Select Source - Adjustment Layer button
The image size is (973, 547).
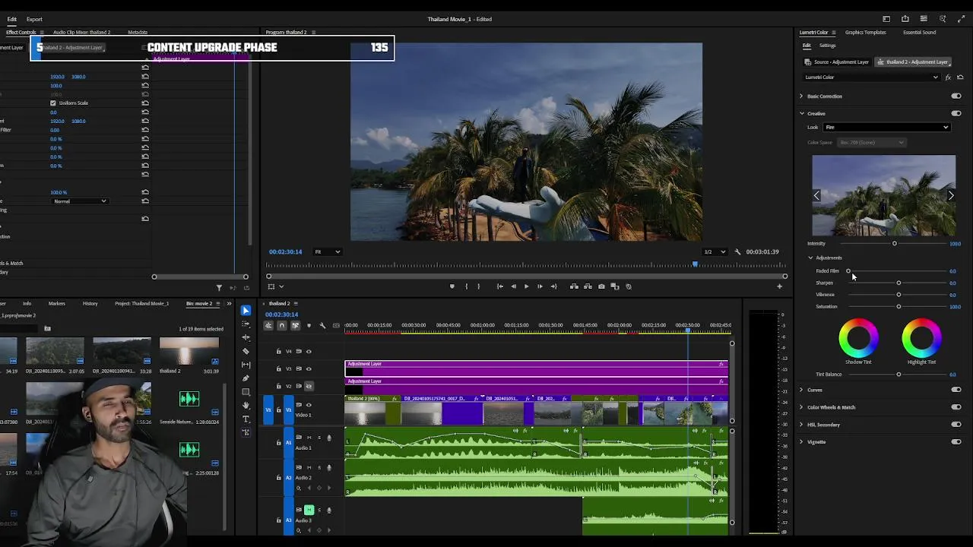837,62
